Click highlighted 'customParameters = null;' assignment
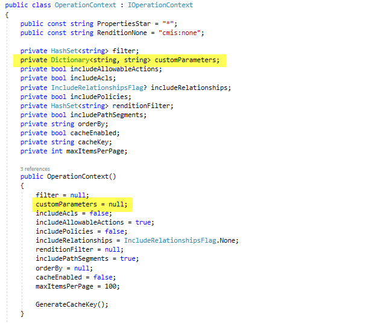The height and width of the screenshot is (323, 365). pyautogui.click(x=81, y=204)
